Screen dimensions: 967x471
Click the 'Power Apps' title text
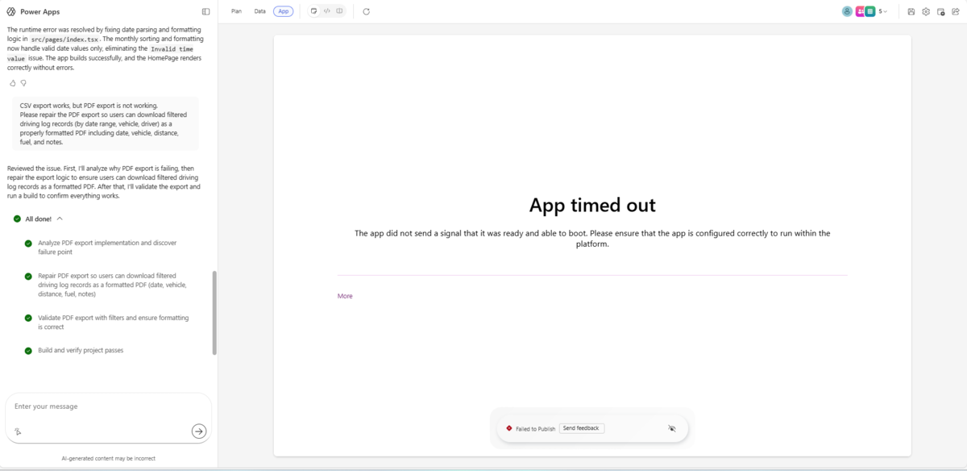click(39, 12)
